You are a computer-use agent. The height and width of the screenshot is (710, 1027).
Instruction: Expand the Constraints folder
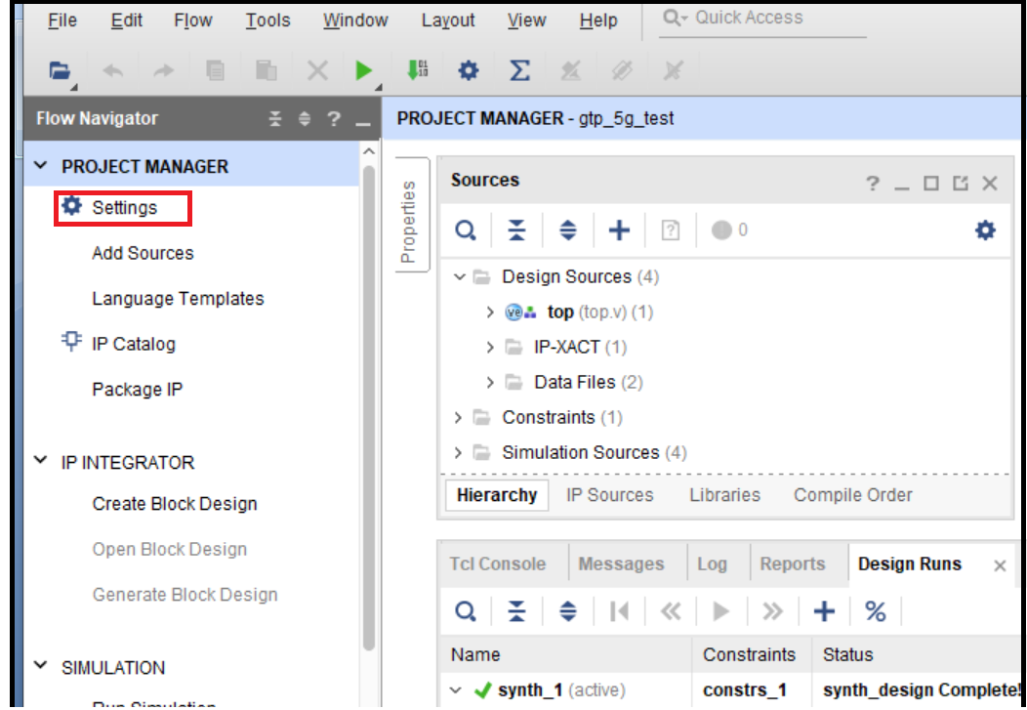[458, 417]
